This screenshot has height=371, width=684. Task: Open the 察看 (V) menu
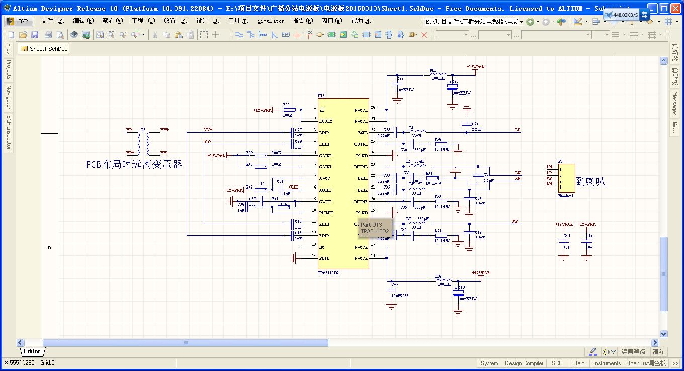pyautogui.click(x=112, y=21)
